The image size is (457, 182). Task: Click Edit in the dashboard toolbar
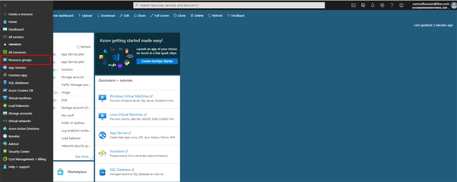(124, 16)
